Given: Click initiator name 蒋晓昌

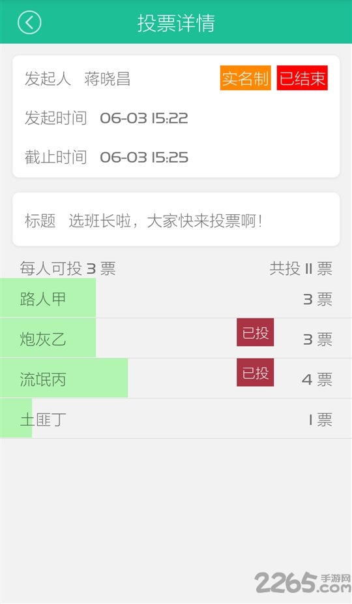Looking at the screenshot, I should point(108,78).
